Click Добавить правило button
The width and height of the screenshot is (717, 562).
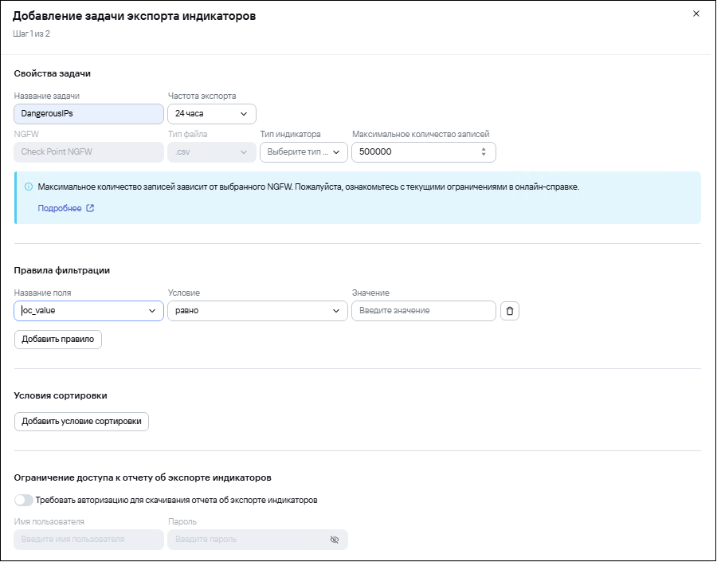(x=58, y=340)
